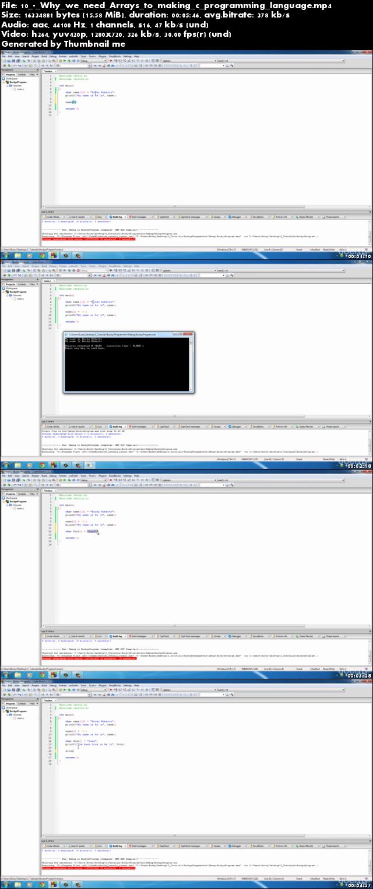
Task: Click 'Press any key to continue' console text
Action: [x=85, y=348]
